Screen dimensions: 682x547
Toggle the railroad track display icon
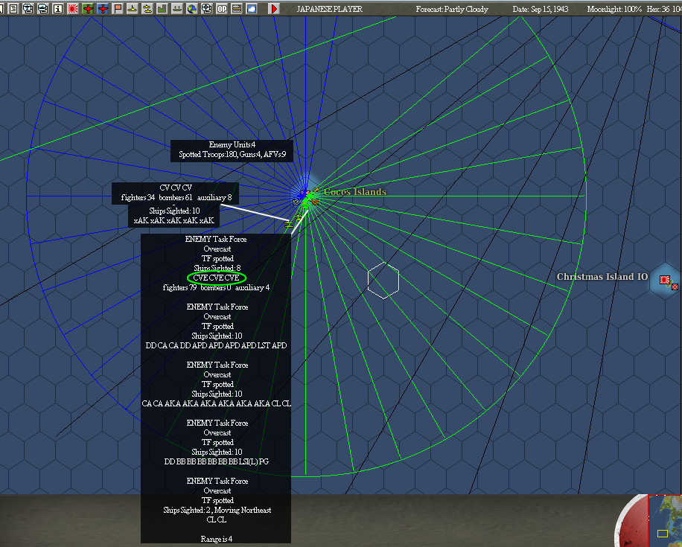point(237,8)
